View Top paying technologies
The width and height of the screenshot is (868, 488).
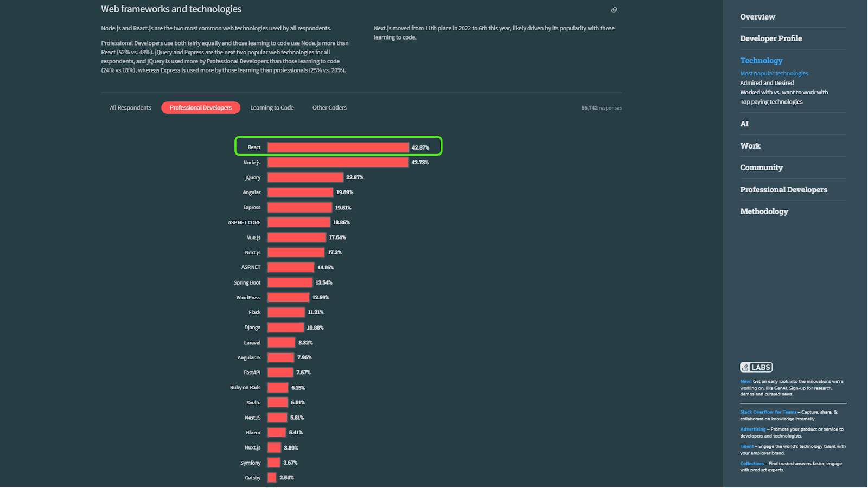[x=771, y=102]
